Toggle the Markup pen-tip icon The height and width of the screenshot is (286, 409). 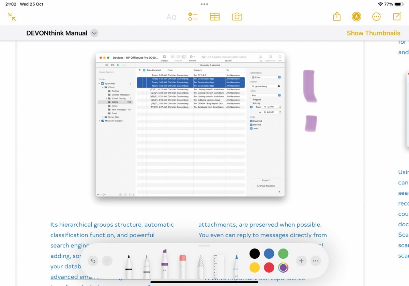(357, 17)
